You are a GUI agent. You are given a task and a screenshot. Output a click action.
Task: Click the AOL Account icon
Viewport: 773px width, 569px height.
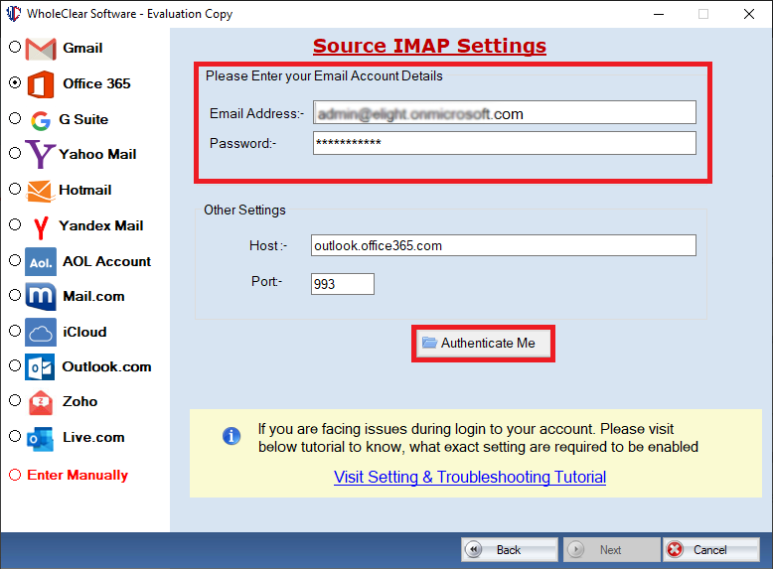click(41, 261)
